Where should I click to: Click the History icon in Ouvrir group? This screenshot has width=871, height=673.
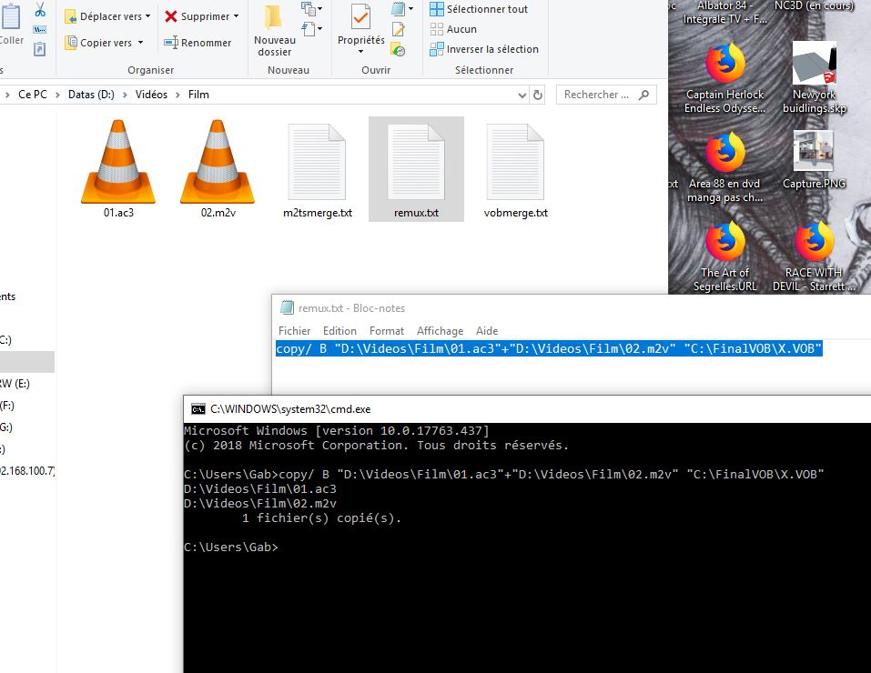(x=399, y=49)
